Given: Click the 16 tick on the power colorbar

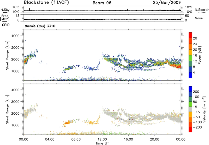Looking at the screenshot, I should [x=195, y=55].
